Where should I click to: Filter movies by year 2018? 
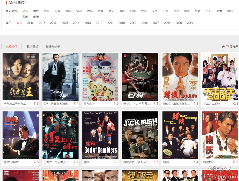[30, 23]
